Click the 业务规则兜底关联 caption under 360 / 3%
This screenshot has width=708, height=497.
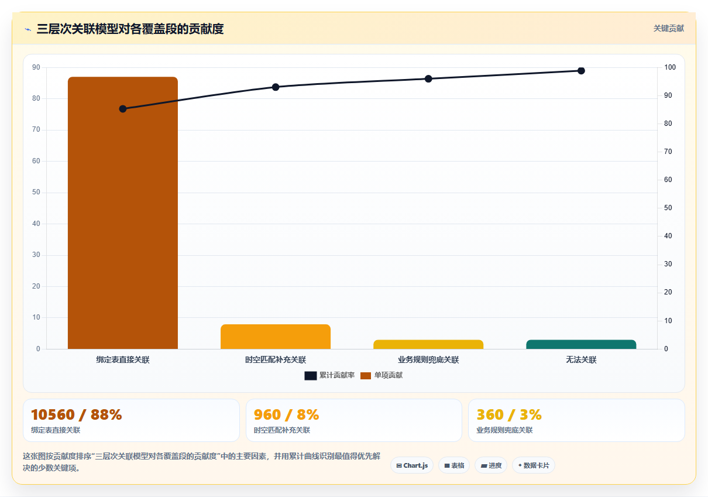click(504, 430)
